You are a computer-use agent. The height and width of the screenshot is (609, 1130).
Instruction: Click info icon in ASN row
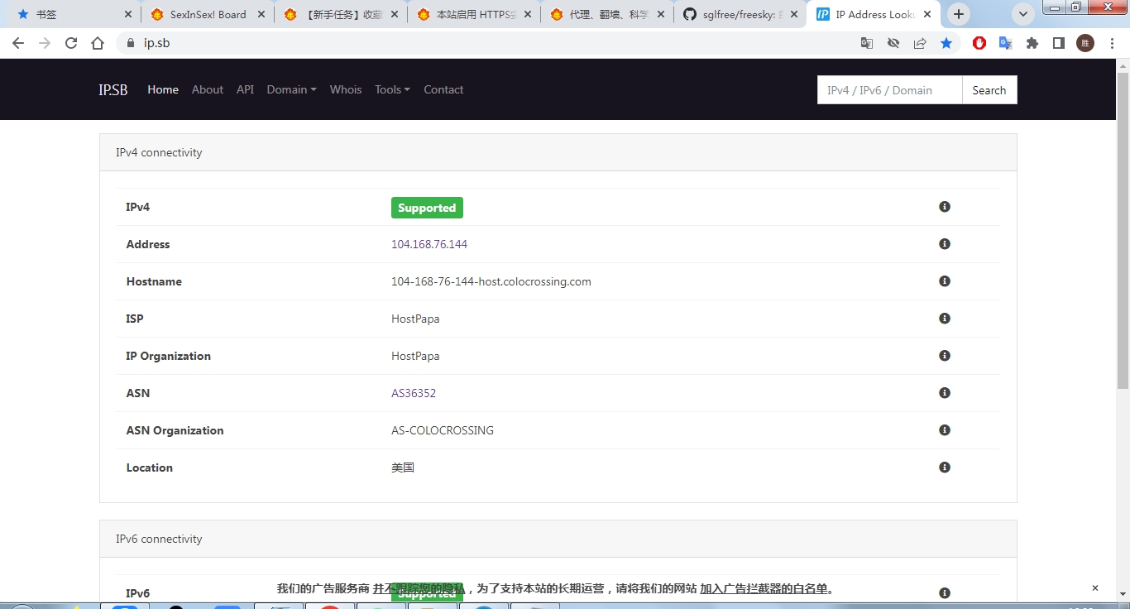pos(945,393)
